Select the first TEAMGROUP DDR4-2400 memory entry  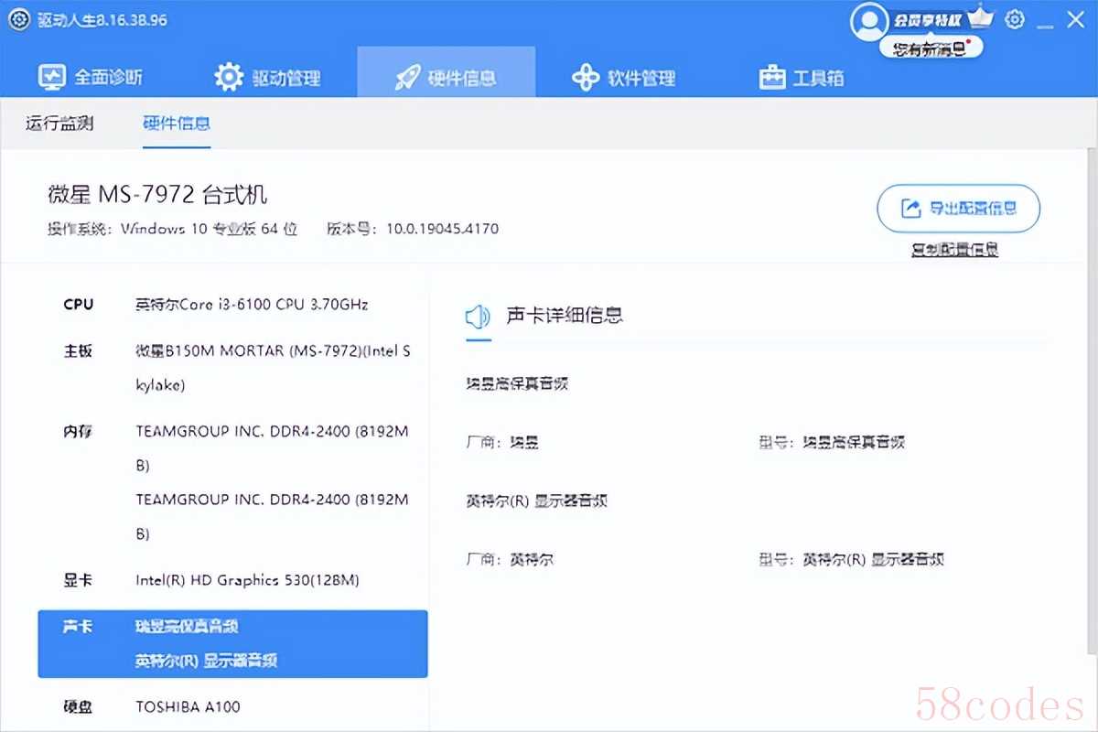pos(272,447)
